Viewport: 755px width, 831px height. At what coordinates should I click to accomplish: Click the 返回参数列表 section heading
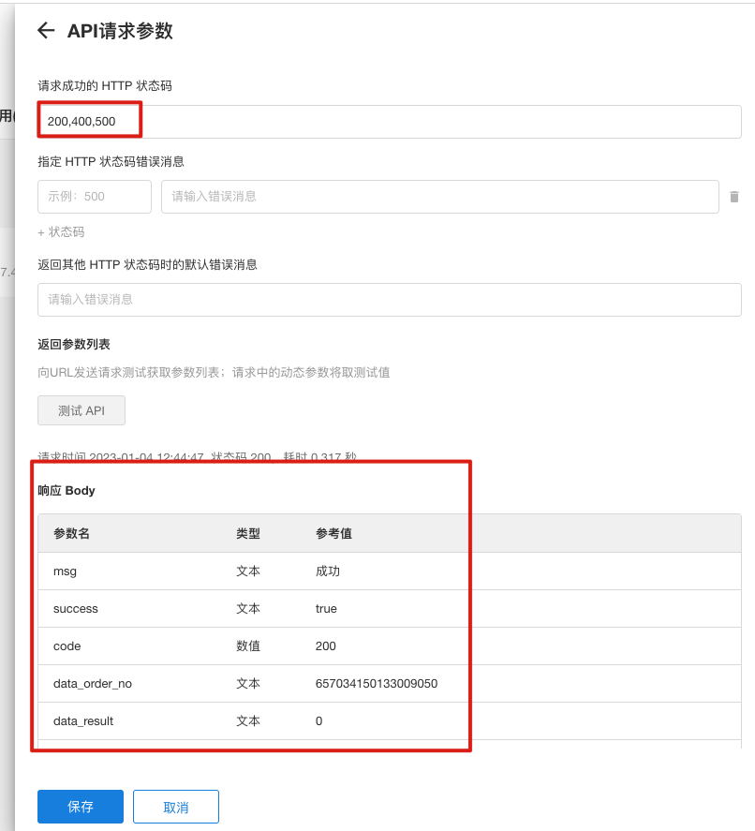point(74,345)
